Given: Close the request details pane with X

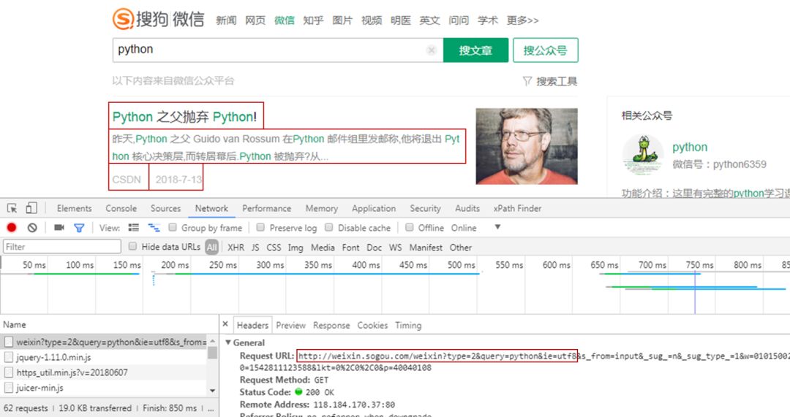Looking at the screenshot, I should pyautogui.click(x=225, y=324).
